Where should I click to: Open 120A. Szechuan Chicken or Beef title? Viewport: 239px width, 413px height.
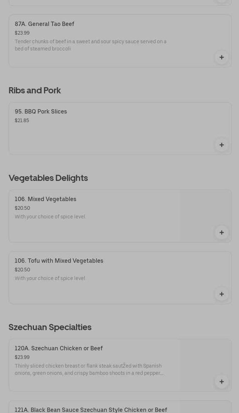[x=59, y=348]
